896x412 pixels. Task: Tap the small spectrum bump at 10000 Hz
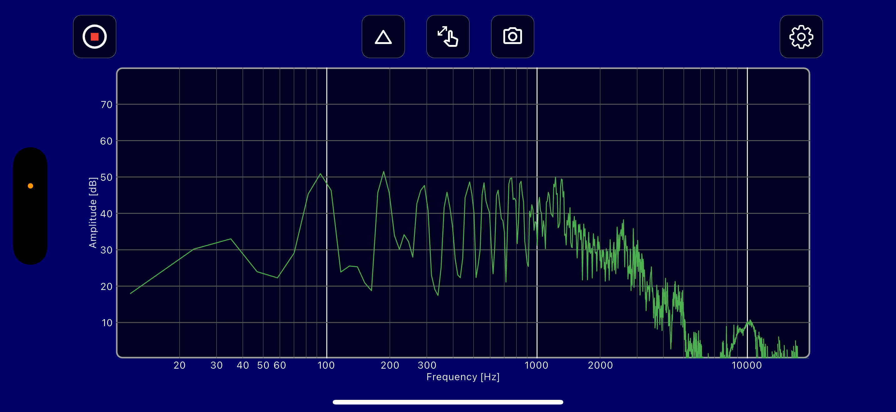point(750,321)
